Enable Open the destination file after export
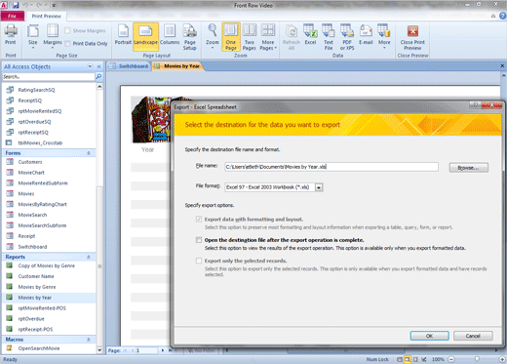507x364 pixels. (x=199, y=240)
